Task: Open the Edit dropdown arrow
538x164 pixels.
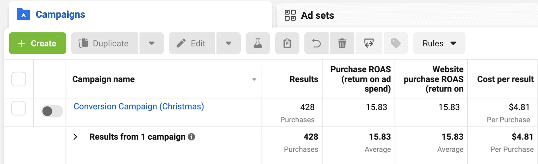Action: click(x=229, y=43)
